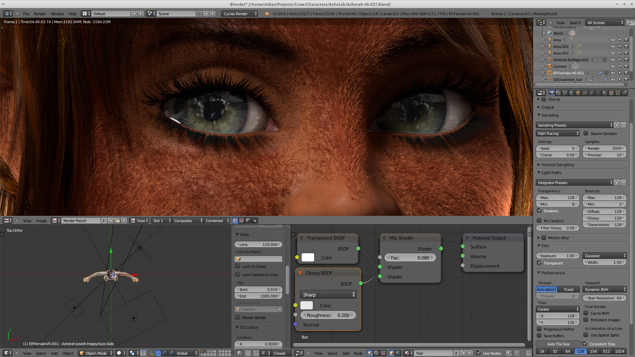
Task: Select the texture nodes tree type icon
Action: (383, 353)
